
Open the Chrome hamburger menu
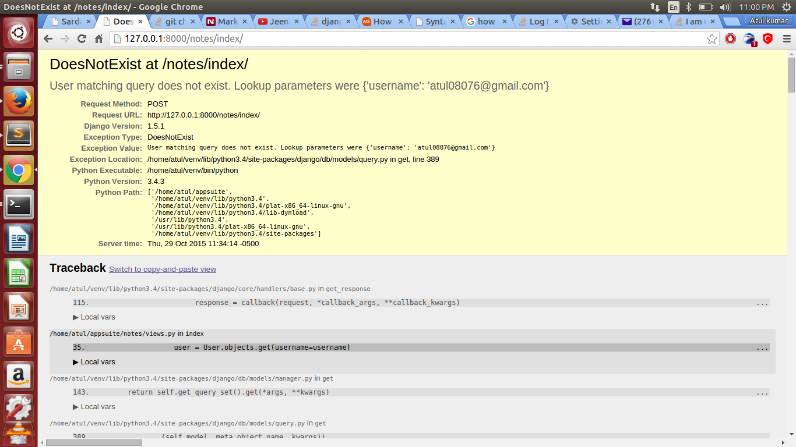point(787,39)
